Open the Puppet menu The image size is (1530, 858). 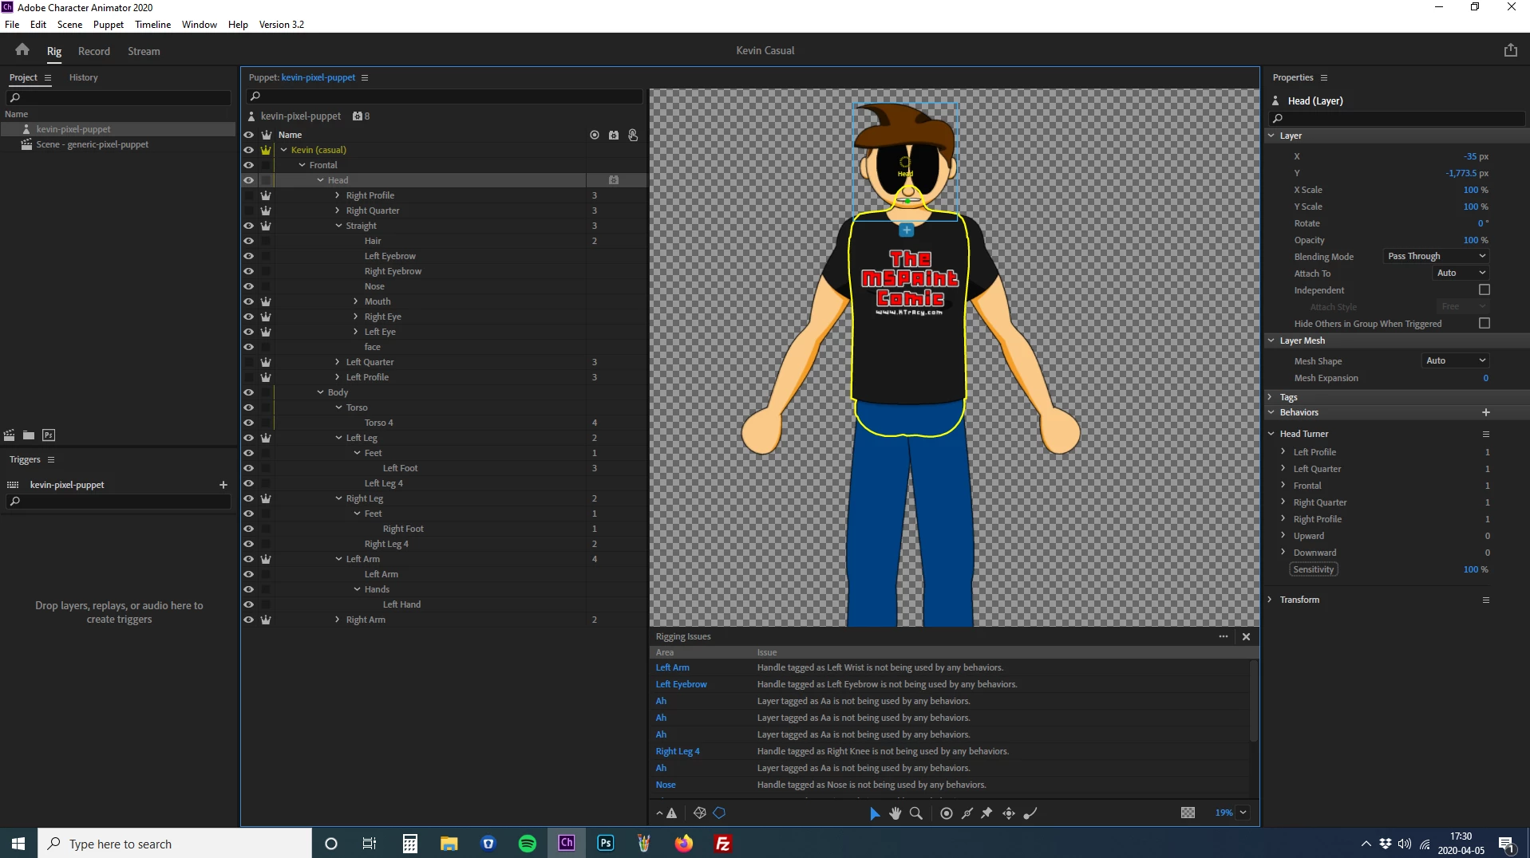tap(109, 24)
